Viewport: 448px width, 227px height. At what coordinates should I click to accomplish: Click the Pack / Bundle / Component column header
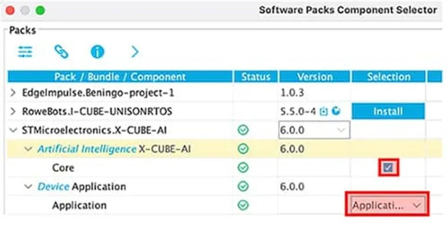pos(120,77)
